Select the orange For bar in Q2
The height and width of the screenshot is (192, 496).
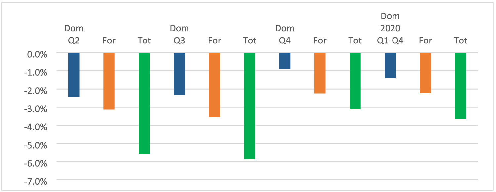coord(109,81)
